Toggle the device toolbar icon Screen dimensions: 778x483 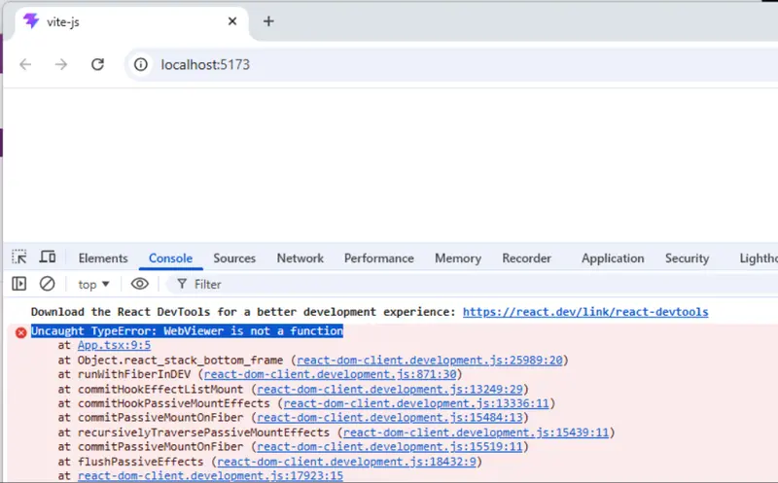(48, 257)
